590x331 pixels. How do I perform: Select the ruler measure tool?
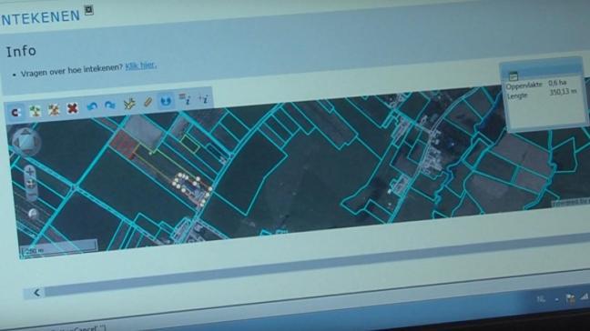(147, 102)
